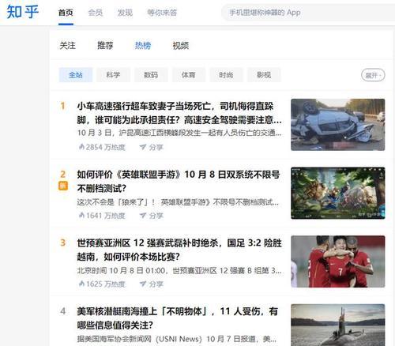Switch to the 推荐 feed tab
This screenshot has height=346, width=395.
point(105,46)
